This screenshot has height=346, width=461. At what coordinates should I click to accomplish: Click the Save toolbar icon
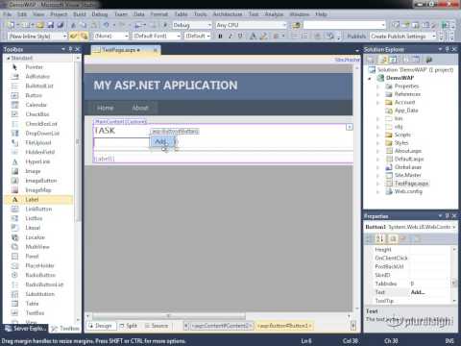click(x=50, y=25)
